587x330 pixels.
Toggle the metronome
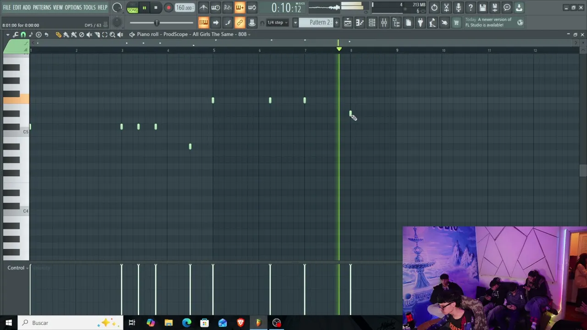[203, 7]
